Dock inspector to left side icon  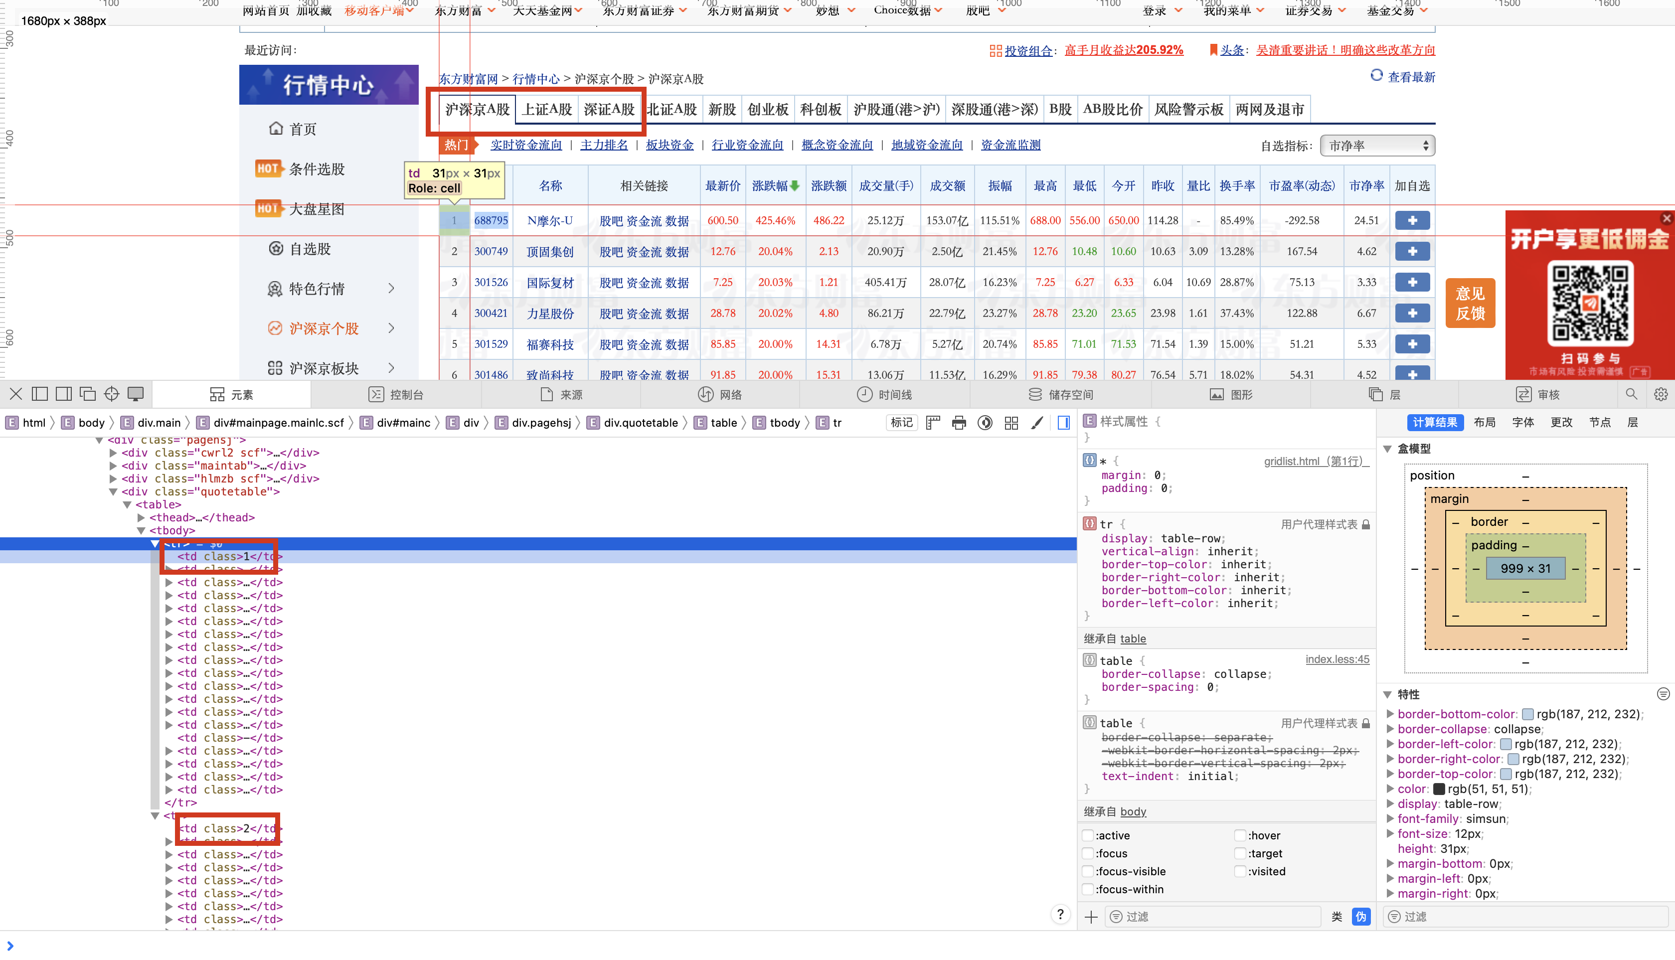[x=39, y=394]
